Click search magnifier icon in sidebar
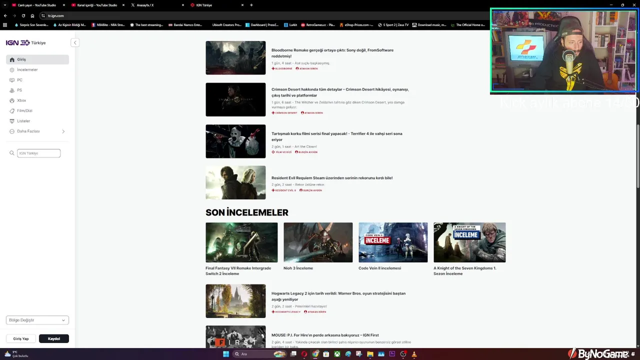 (12, 153)
